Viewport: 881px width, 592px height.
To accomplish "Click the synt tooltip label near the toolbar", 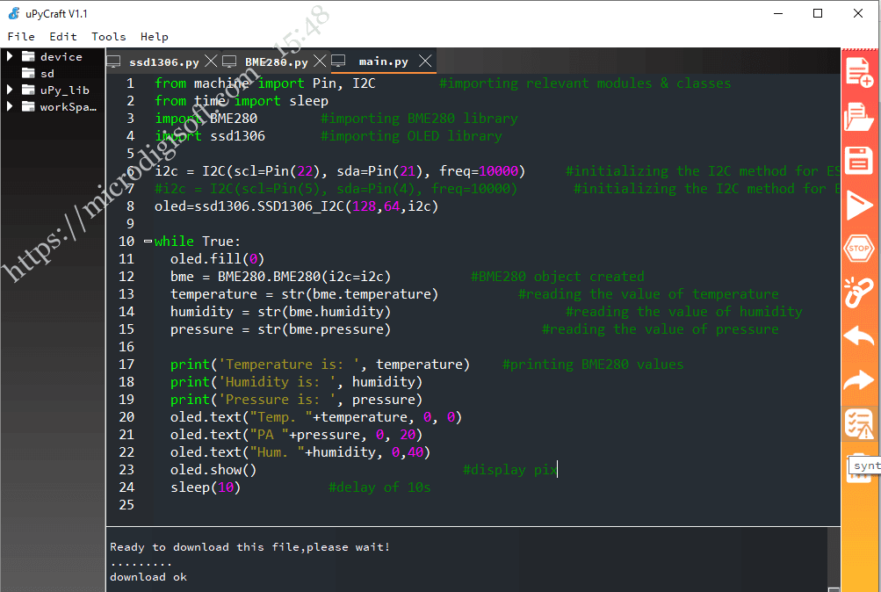I will point(862,466).
